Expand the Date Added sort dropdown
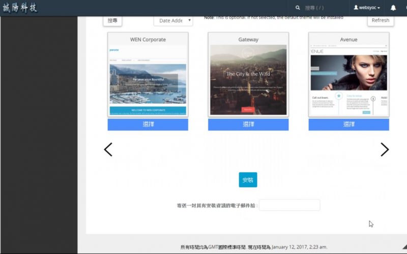407x254 pixels. 173,20
